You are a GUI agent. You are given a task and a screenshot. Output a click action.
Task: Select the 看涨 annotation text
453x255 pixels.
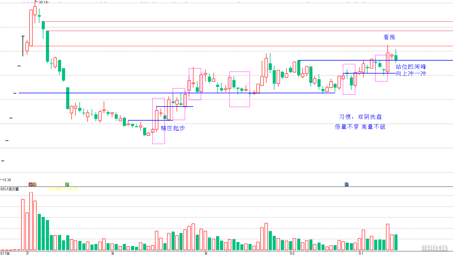pos(389,37)
